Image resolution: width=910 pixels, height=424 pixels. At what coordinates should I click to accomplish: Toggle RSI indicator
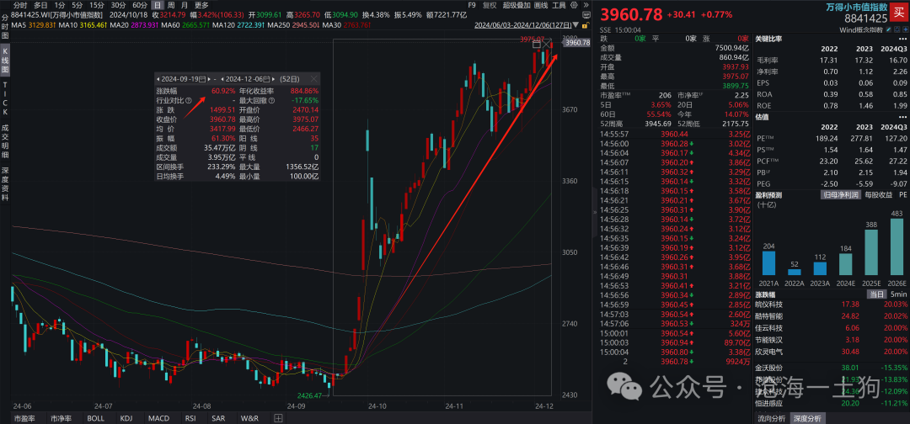point(190,417)
